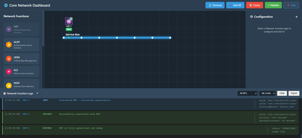Click the discoveryMethod "Service Bus" detail
Image resolution: width=302 pixels, height=138 pixels.
pos(277,107)
